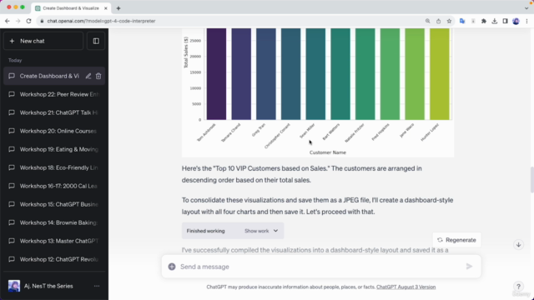Toggle the sidebar collapse icon
Image resolution: width=534 pixels, height=300 pixels.
pyautogui.click(x=96, y=41)
